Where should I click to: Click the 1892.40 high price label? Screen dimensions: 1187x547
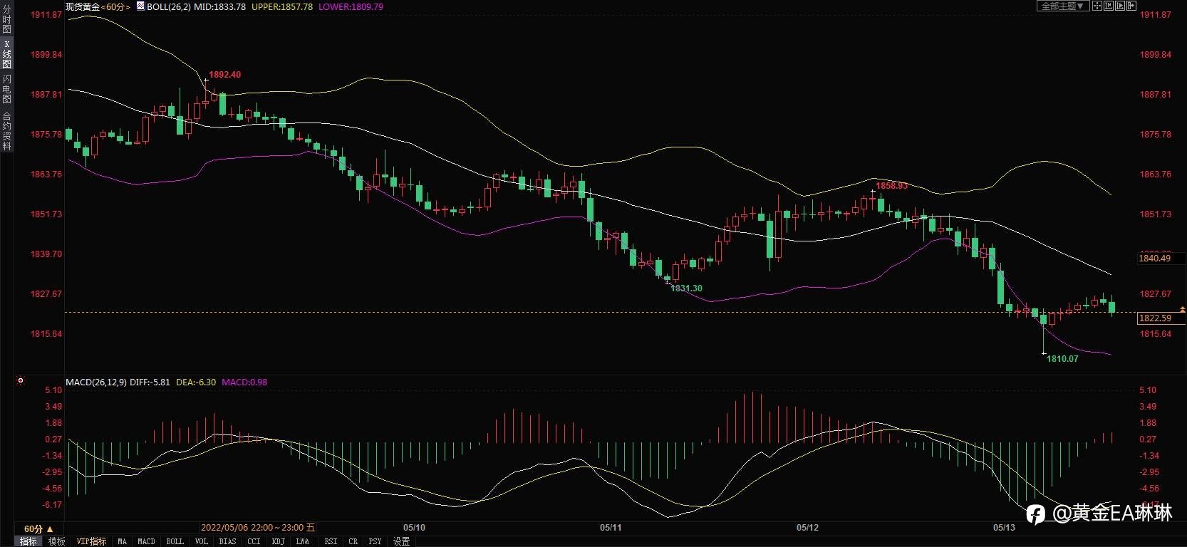224,75
